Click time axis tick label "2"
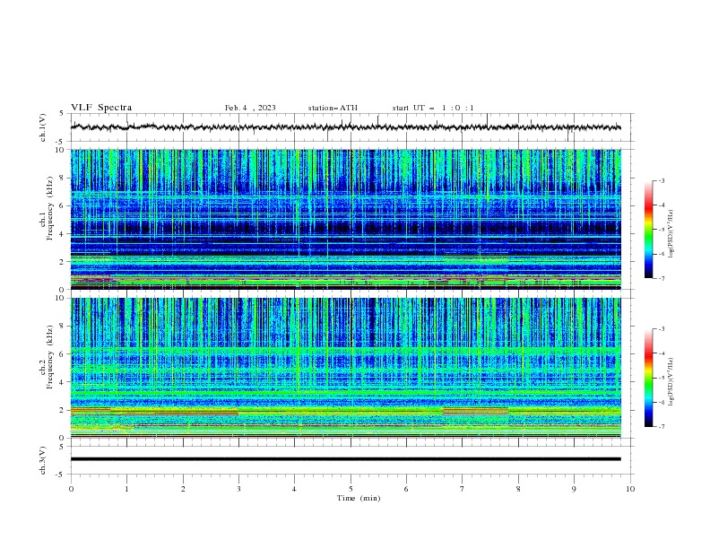The image size is (710, 549). click(183, 489)
